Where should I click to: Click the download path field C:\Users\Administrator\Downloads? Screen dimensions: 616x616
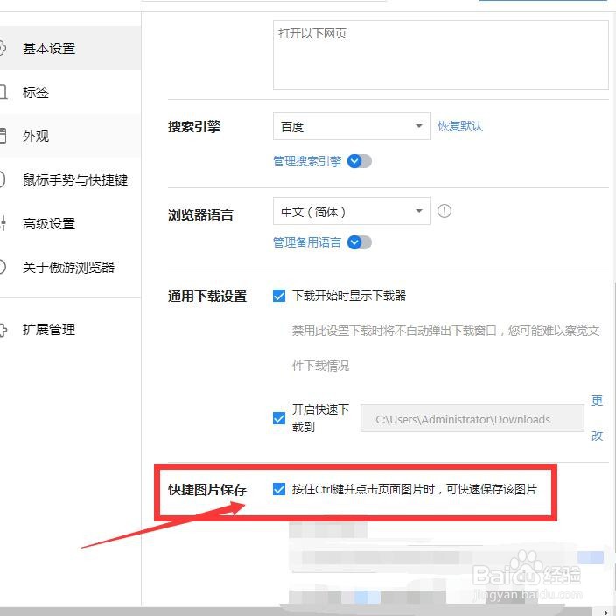[472, 418]
